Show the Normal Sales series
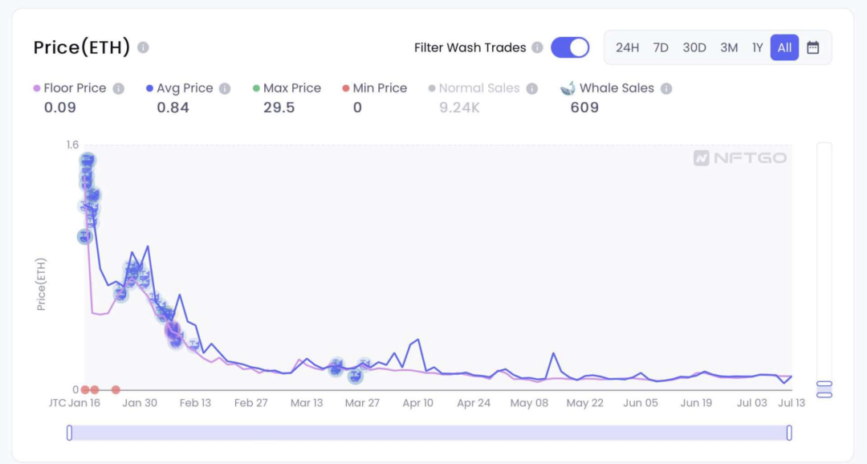This screenshot has height=464, width=867. [478, 88]
